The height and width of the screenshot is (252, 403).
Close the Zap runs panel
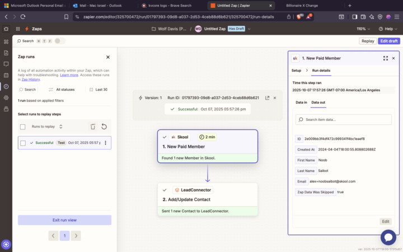[108, 57]
